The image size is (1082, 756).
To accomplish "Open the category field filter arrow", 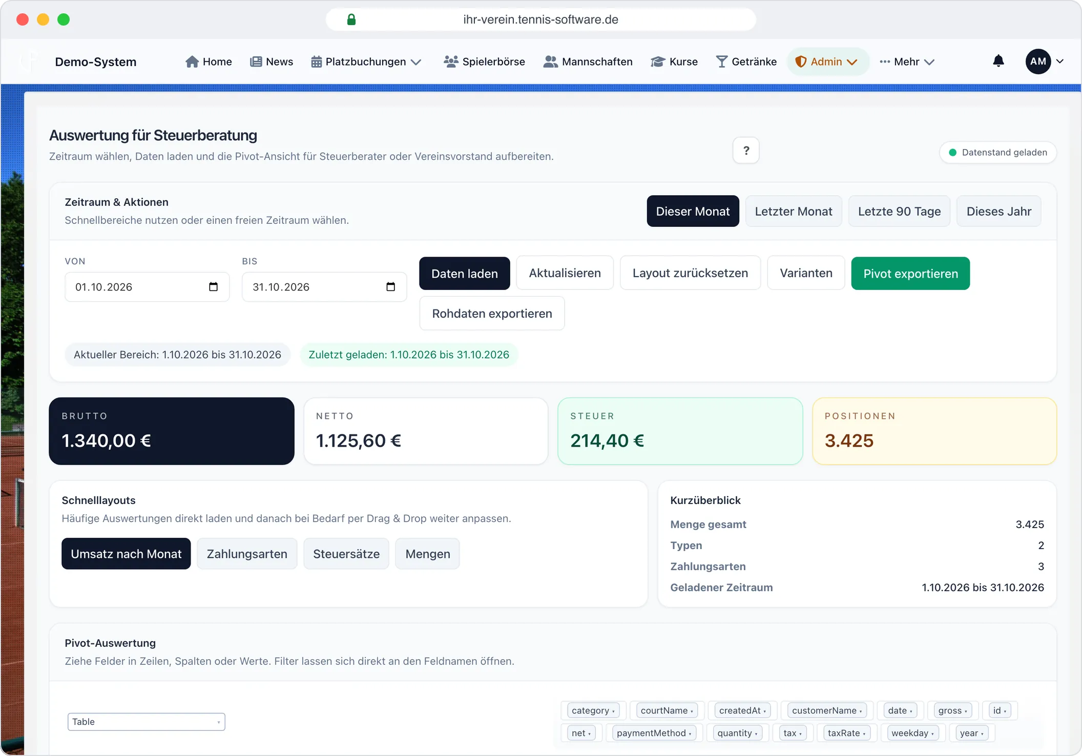I will (x=613, y=711).
